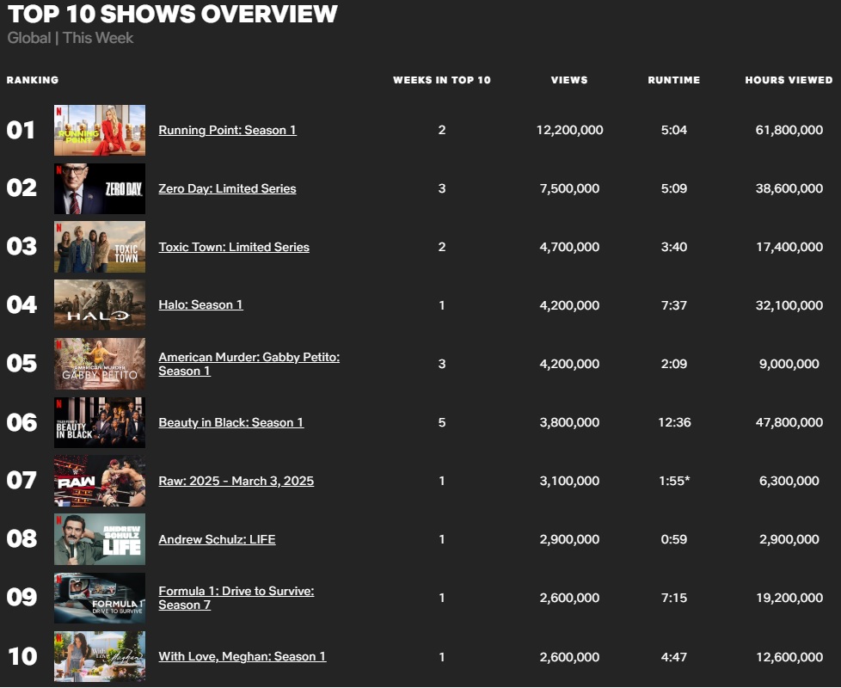This screenshot has height=688, width=841.
Task: Click the 7:37 runtime value
Action: click(674, 305)
